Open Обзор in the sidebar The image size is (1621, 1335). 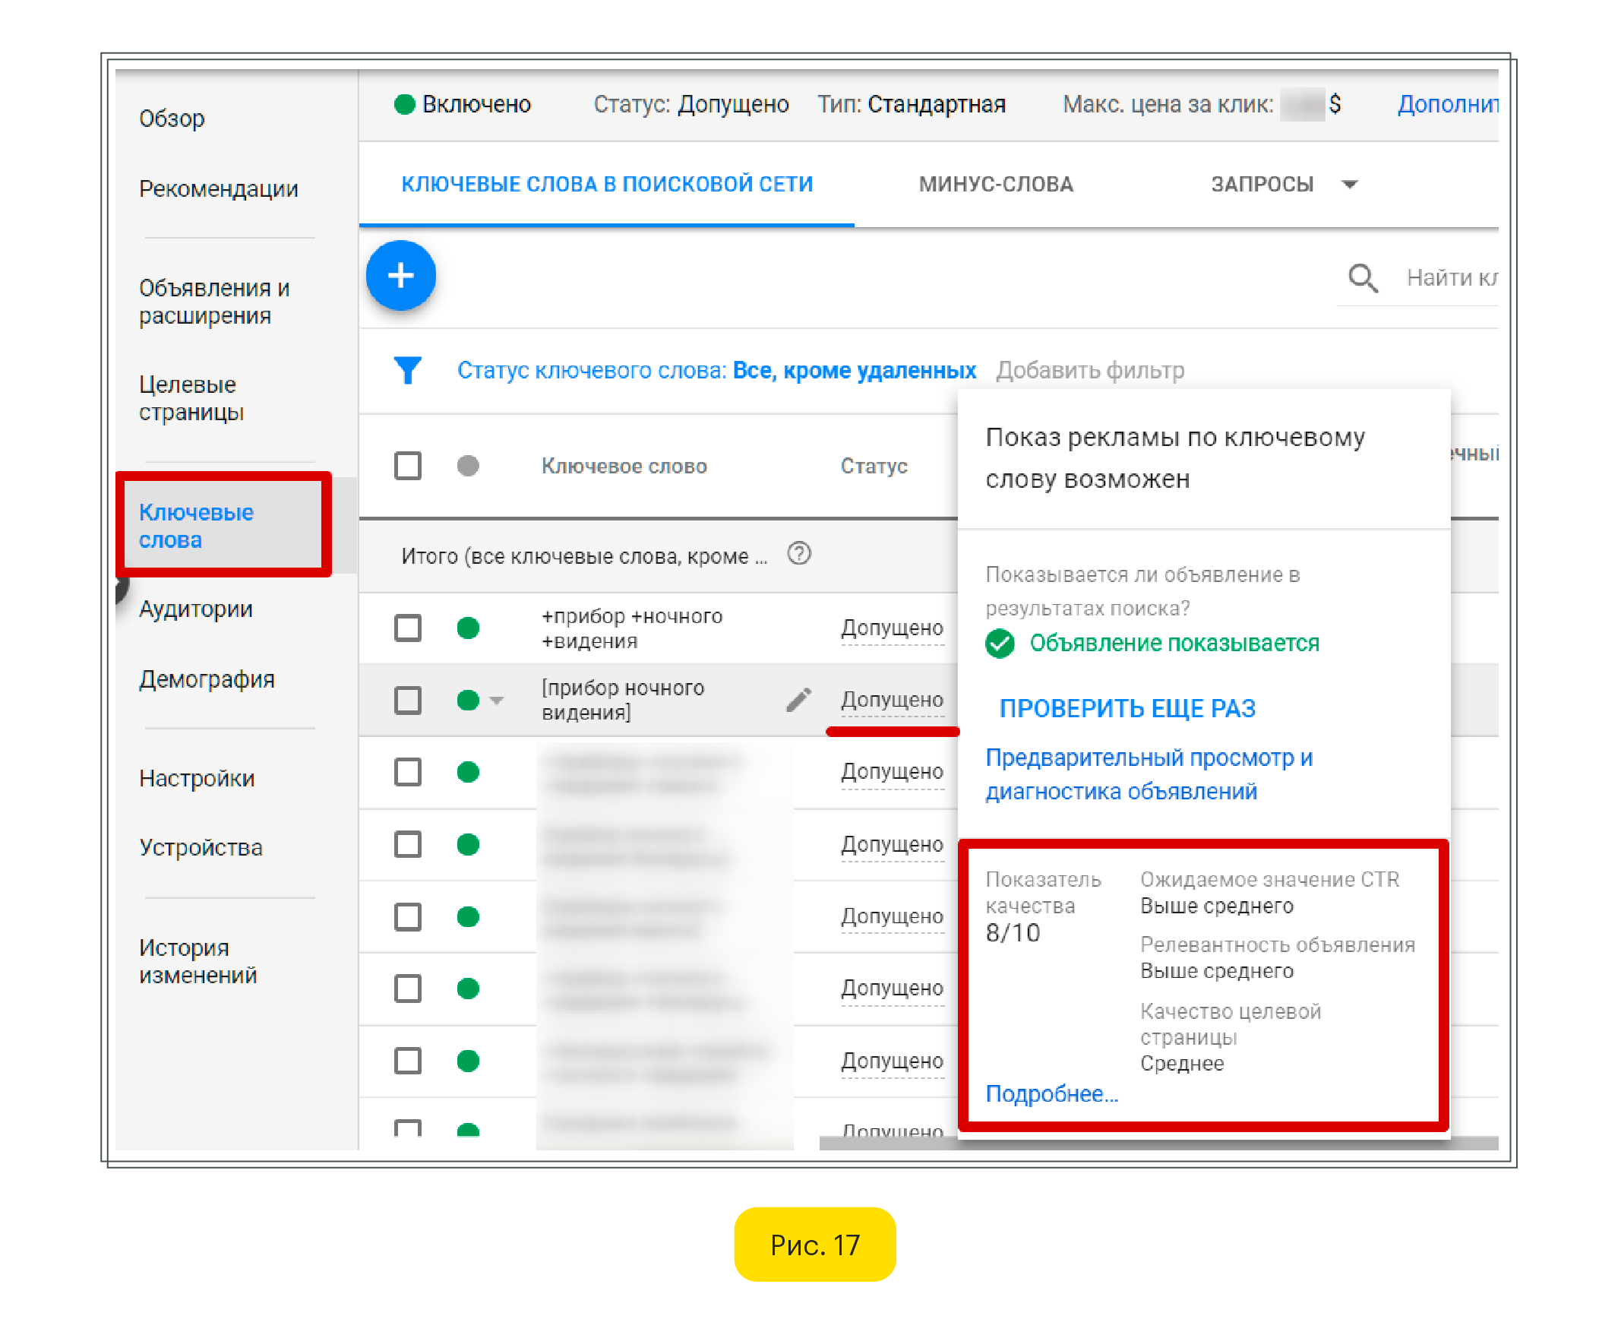tap(172, 119)
